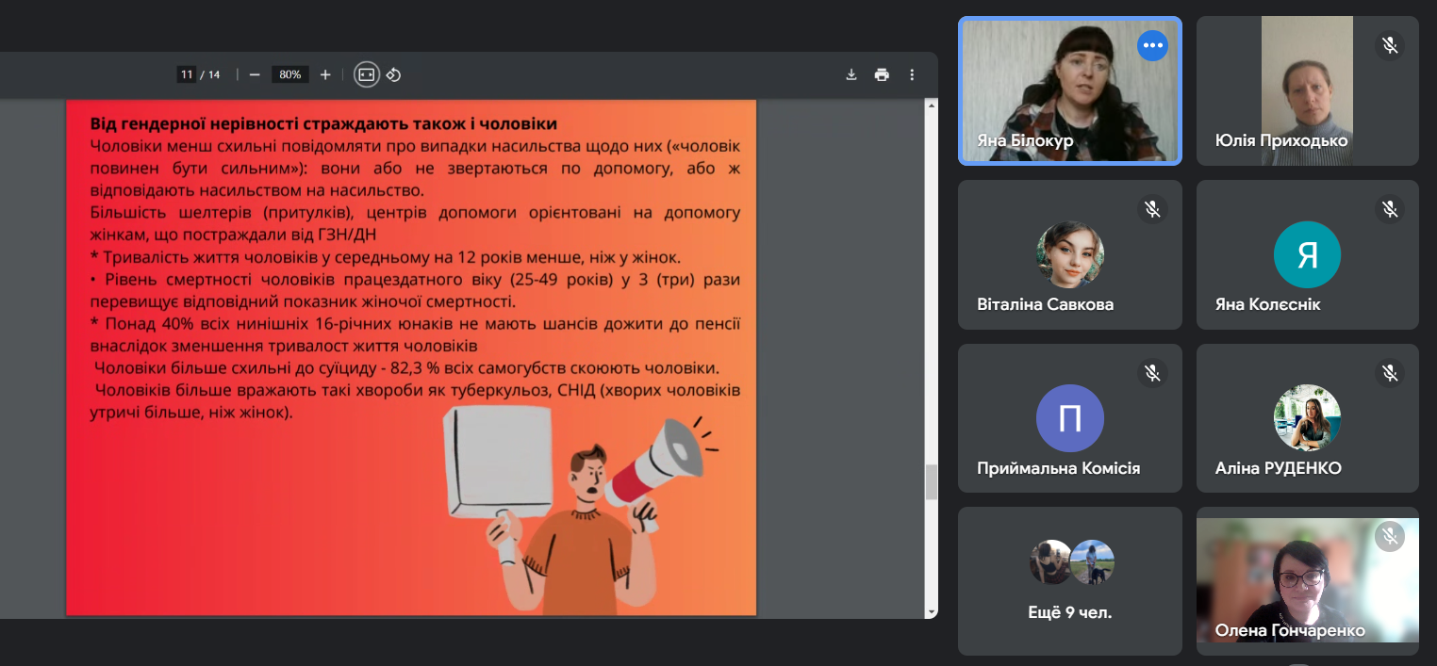This screenshot has width=1437, height=666.
Task: Open options on Яна Білокур's tile
Action: pos(1152,45)
